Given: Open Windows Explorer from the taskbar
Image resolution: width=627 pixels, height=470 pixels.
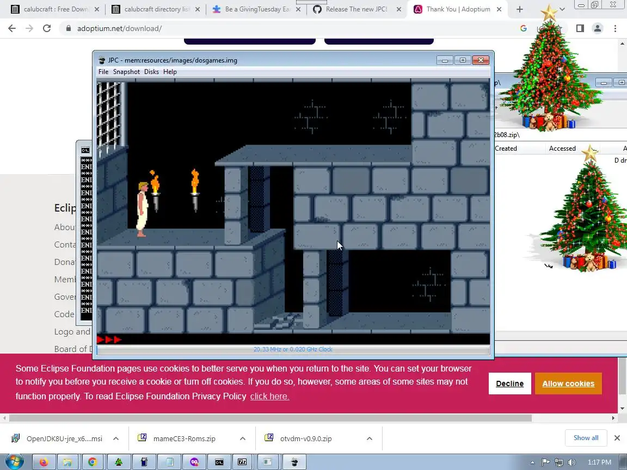Looking at the screenshot, I should (x=69, y=462).
